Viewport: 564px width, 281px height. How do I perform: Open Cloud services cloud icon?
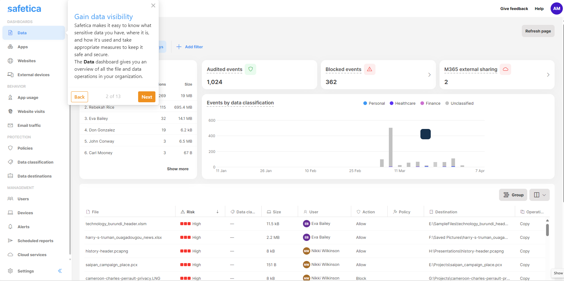pos(10,255)
